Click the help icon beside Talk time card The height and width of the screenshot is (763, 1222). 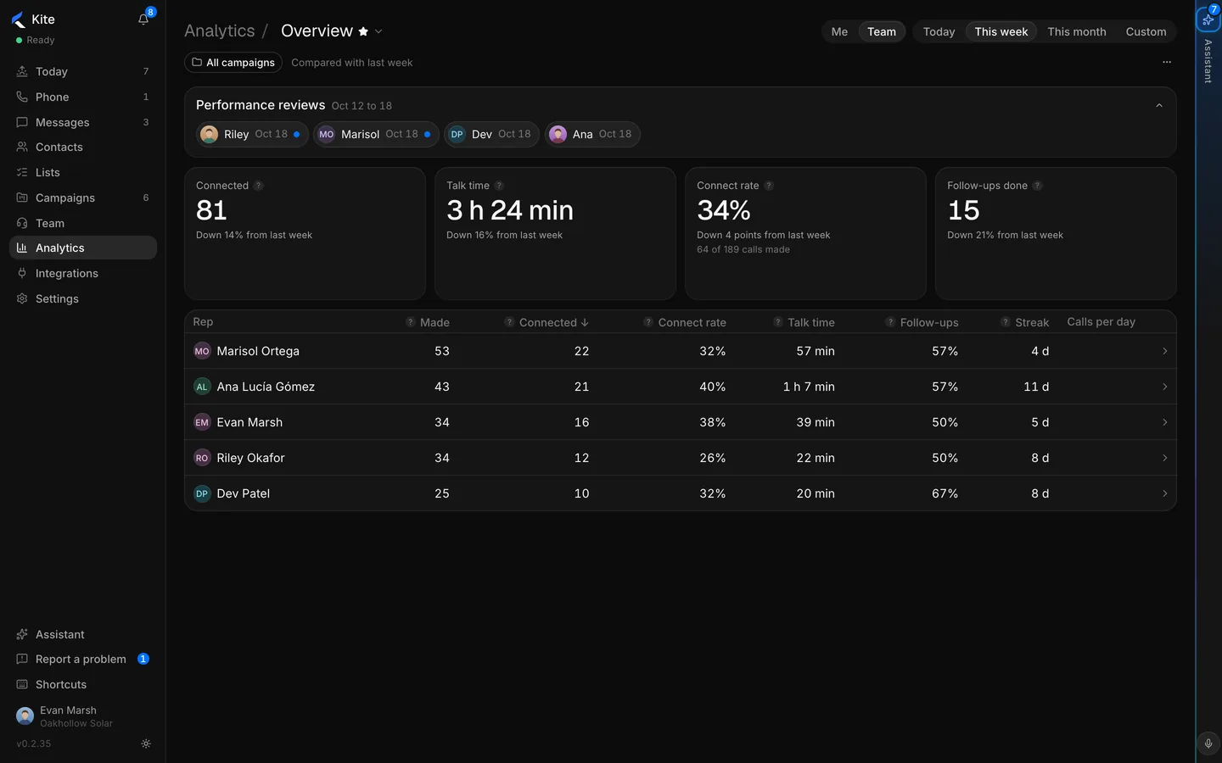pyautogui.click(x=499, y=186)
